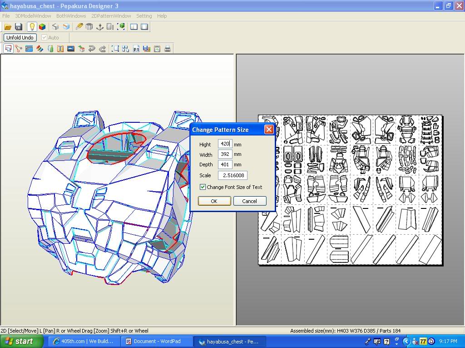Click the anchor axis icon
Viewport: 465px width, 348px height.
100,27
